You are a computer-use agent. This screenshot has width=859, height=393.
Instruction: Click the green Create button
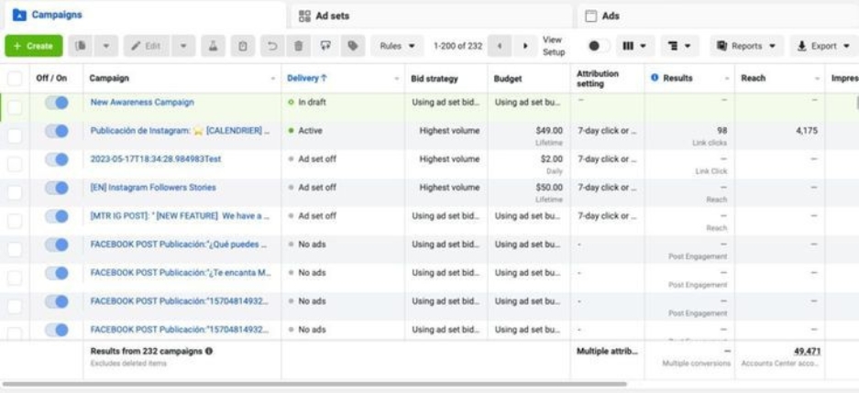34,46
